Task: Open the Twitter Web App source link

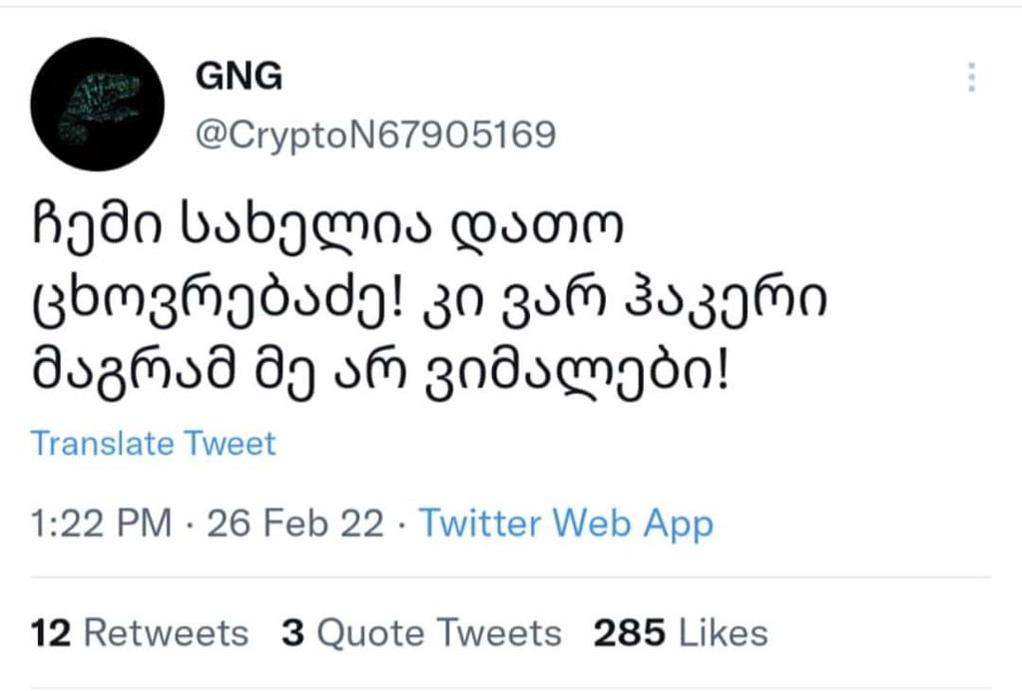Action: pyautogui.click(x=566, y=524)
